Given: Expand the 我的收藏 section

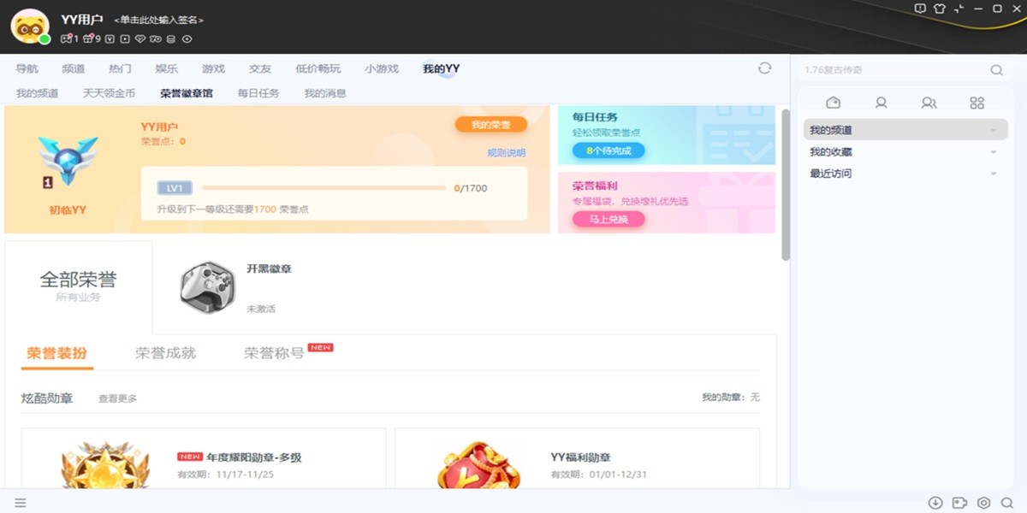Looking at the screenshot, I should pos(994,152).
